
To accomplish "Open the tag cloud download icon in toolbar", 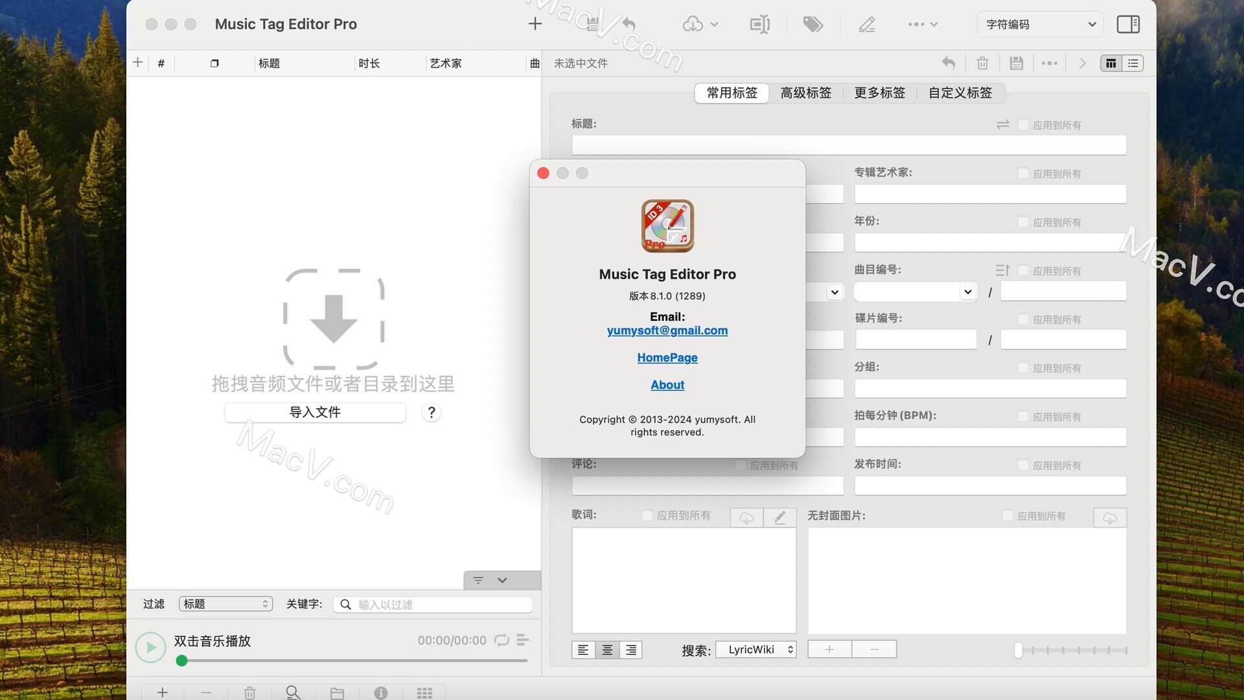I will pos(694,24).
